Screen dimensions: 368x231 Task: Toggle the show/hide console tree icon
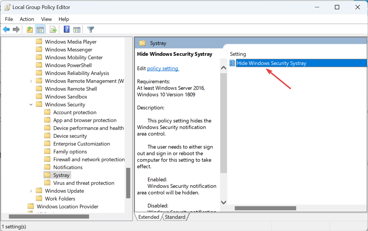[x=40, y=29]
